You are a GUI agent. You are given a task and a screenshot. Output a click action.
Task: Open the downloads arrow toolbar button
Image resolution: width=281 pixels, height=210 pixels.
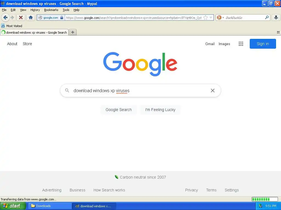276,17
